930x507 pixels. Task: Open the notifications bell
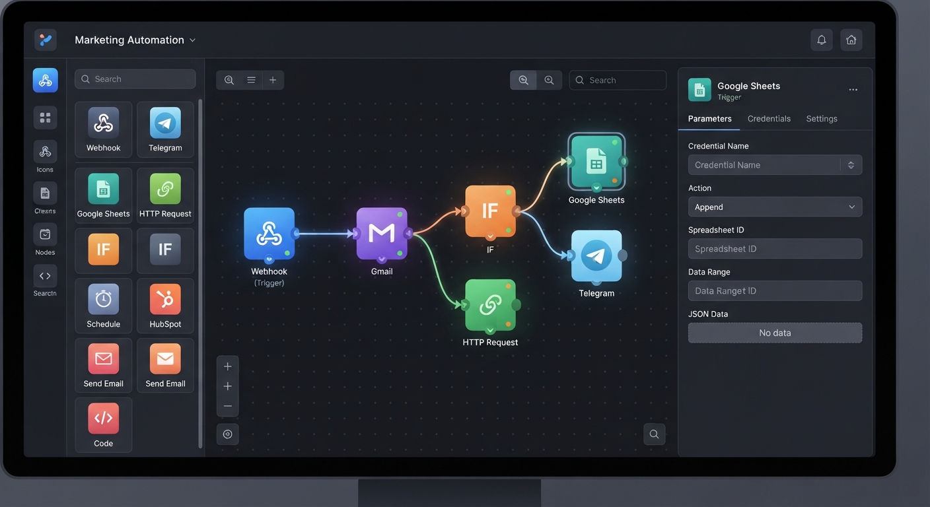tap(821, 40)
